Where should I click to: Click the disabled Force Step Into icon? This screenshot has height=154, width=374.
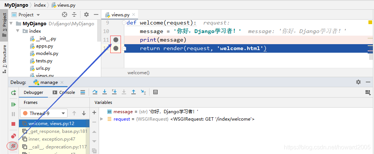124,92
